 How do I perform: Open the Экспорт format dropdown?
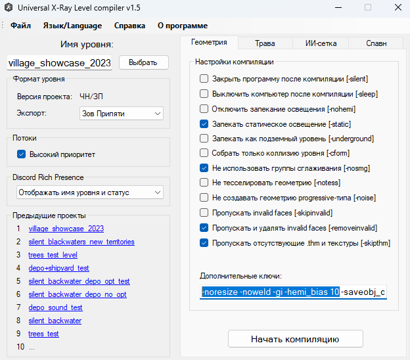(x=121, y=114)
